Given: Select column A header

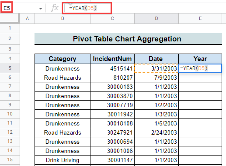Looking at the screenshot, I should pos(27,18).
